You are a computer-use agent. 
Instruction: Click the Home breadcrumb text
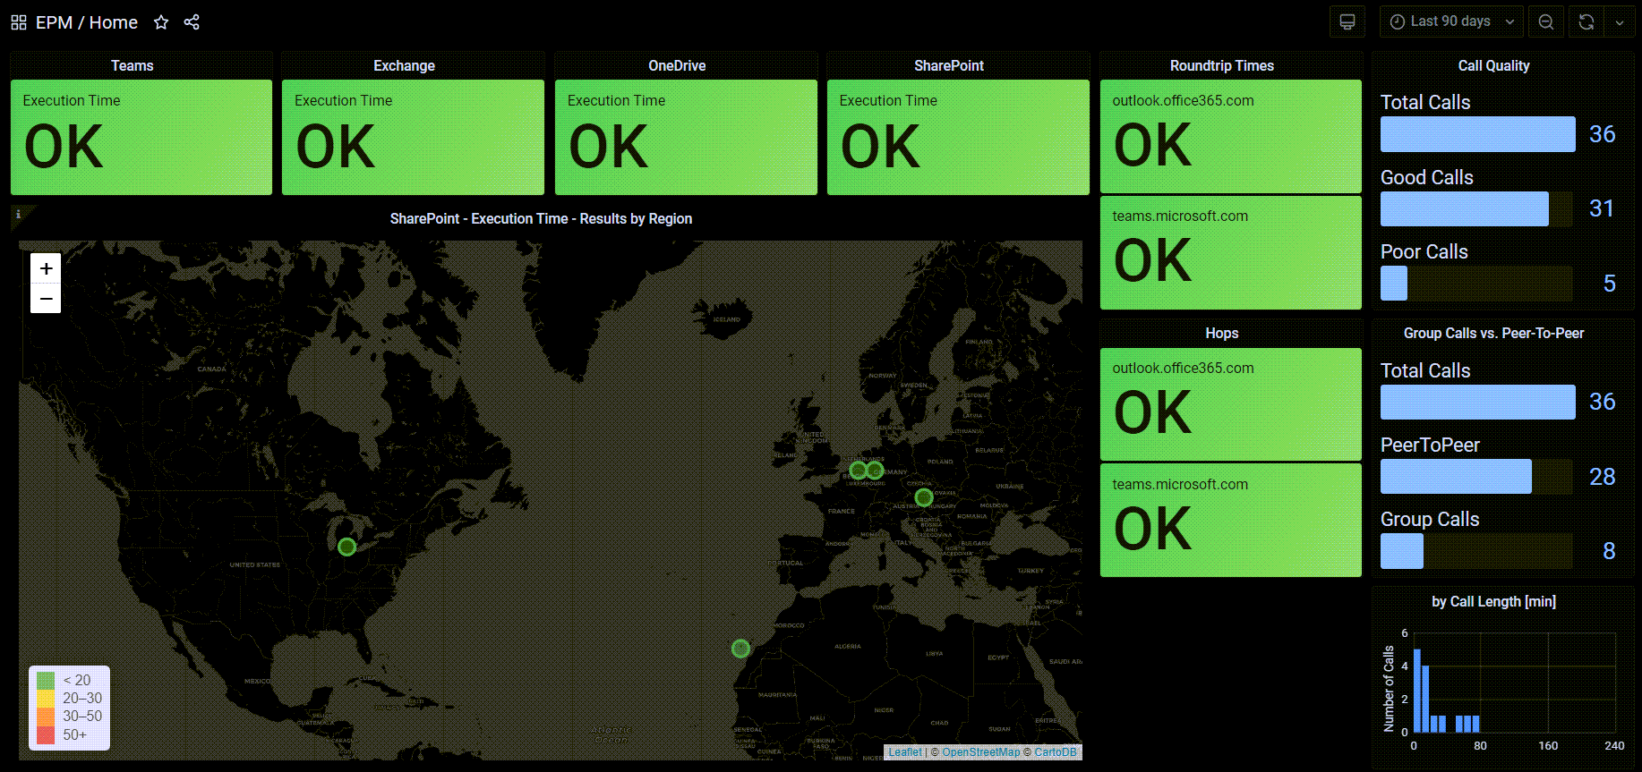pos(114,22)
